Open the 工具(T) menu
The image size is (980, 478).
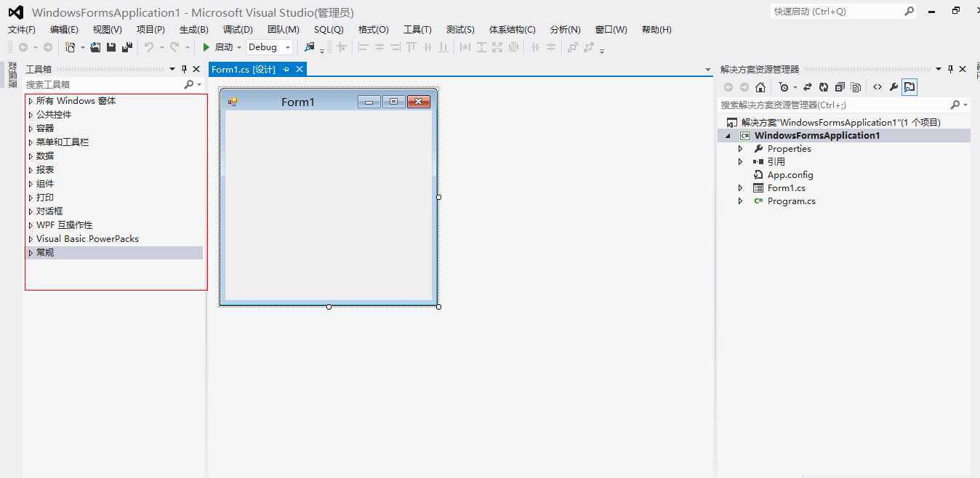tap(417, 29)
